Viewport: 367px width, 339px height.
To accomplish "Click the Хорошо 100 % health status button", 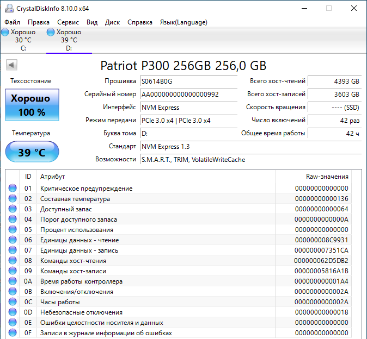I will [32, 105].
